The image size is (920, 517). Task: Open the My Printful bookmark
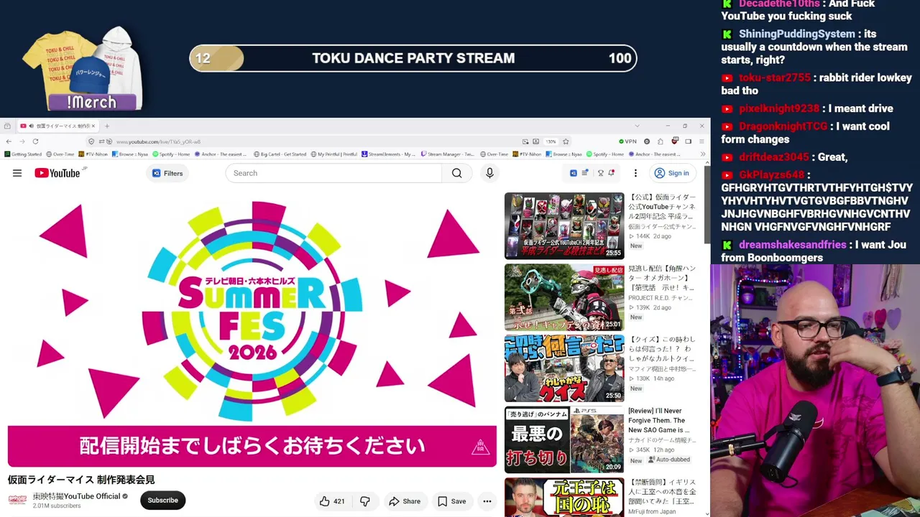point(334,154)
